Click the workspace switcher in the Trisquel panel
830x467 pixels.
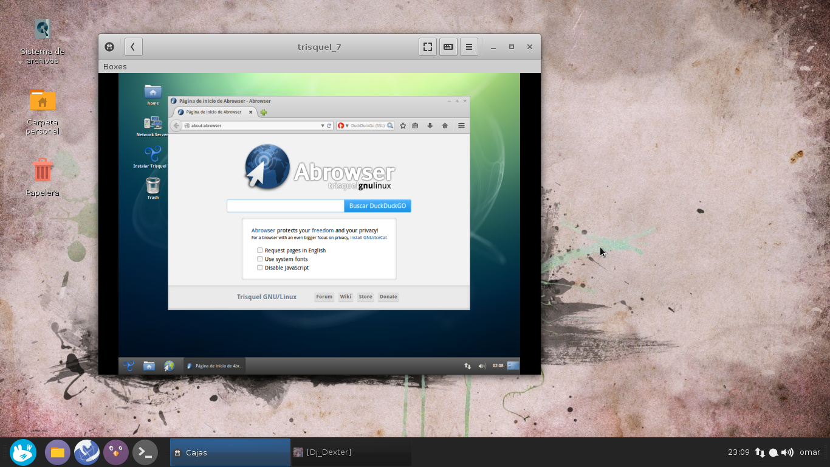pos(513,365)
